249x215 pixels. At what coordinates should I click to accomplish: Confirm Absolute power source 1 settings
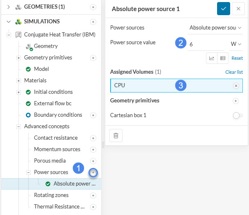[223, 9]
